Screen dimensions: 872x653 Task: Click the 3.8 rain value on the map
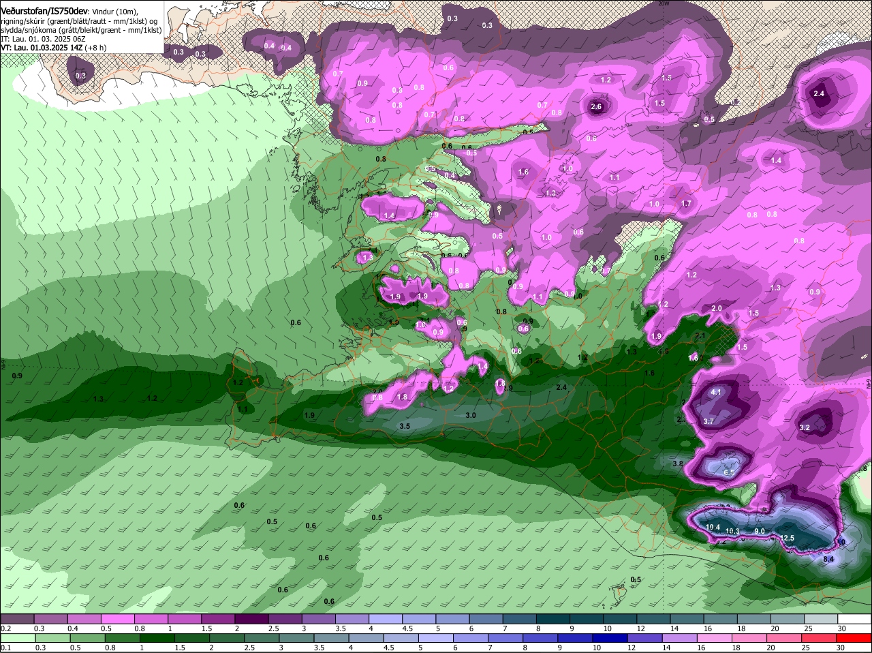pos(677,464)
